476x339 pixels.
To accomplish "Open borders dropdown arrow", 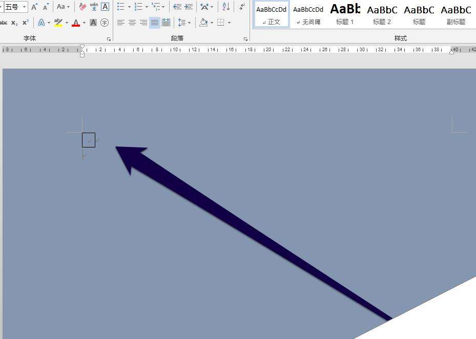I will coord(229,23).
